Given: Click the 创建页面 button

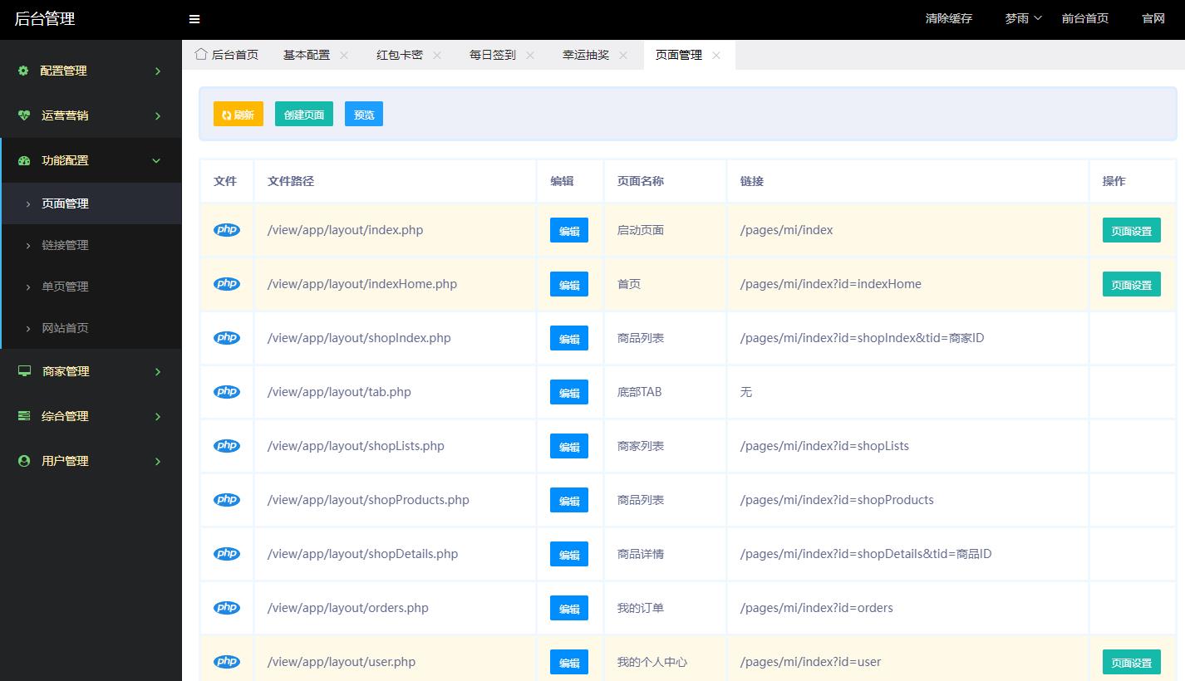Looking at the screenshot, I should click(304, 115).
